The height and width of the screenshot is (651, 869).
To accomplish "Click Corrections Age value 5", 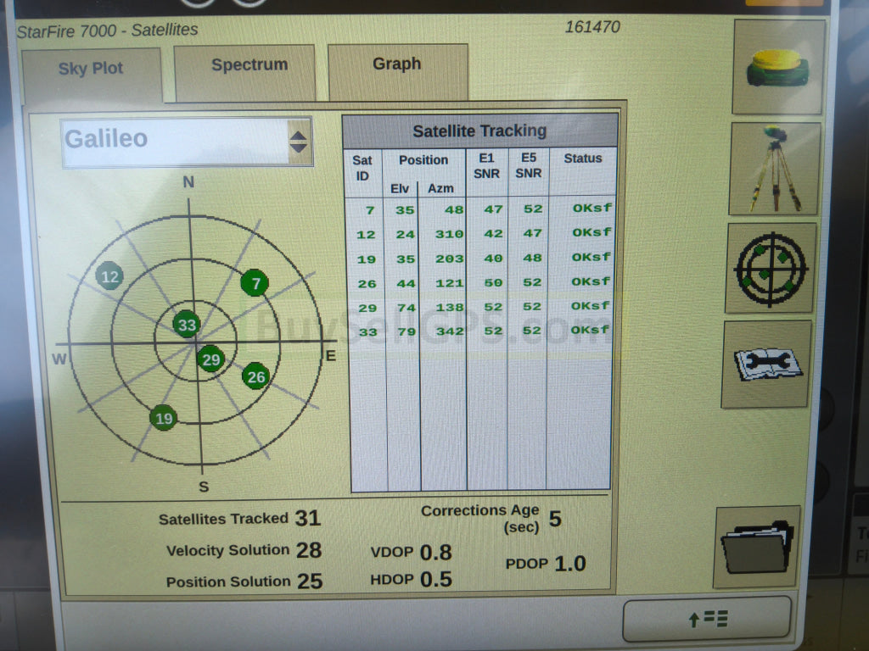I will [555, 520].
